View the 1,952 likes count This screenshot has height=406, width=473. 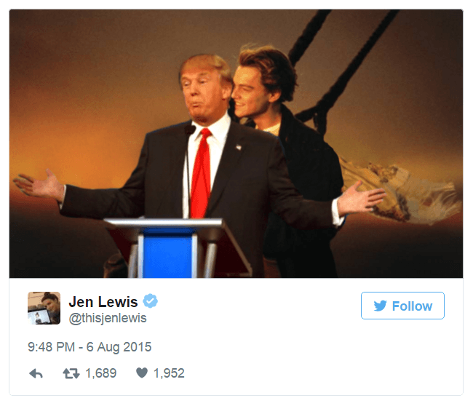pyautogui.click(x=169, y=373)
